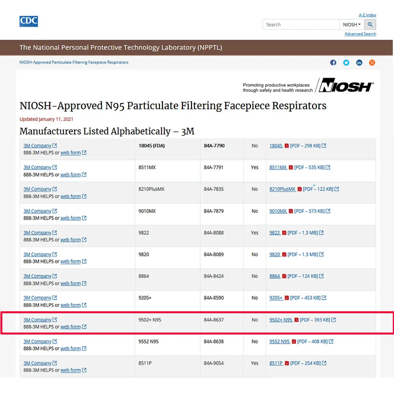This screenshot has width=394, height=394.
Task: Open the 1804S PDF link
Action: pos(276,146)
